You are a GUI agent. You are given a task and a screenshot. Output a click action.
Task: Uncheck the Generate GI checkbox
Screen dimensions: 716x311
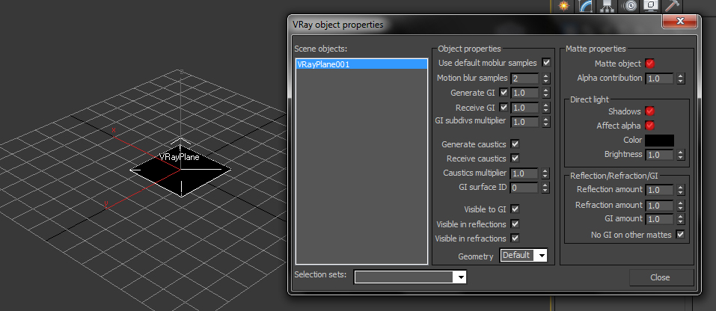point(504,93)
